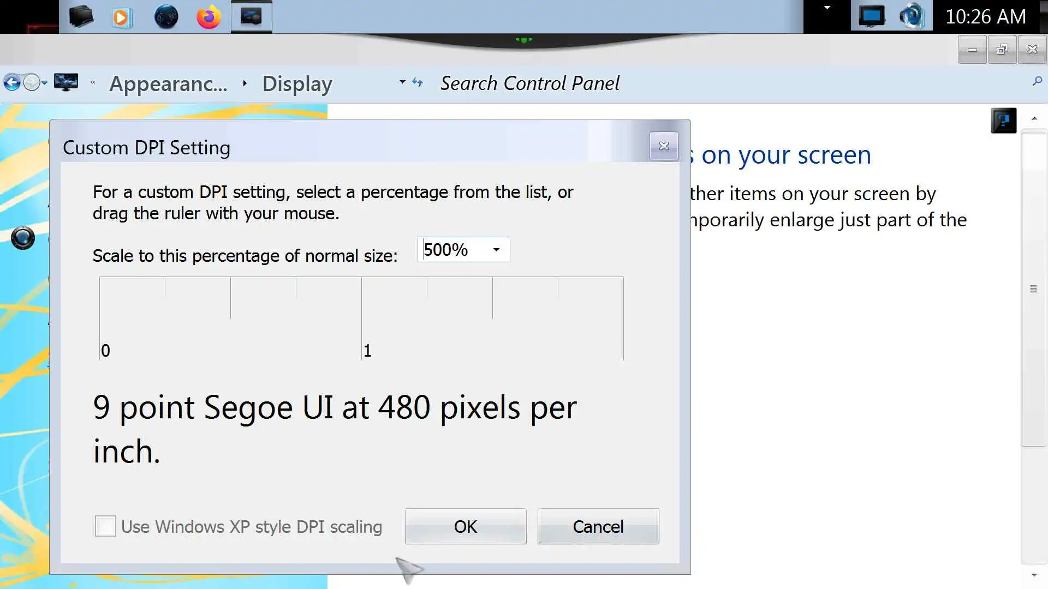The width and height of the screenshot is (1048, 589).
Task: Go to the Appearance breadcrumb
Action: [x=168, y=83]
